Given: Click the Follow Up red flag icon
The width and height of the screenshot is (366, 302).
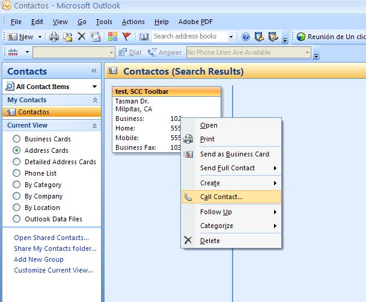Looking at the screenshot, I should [x=127, y=37].
